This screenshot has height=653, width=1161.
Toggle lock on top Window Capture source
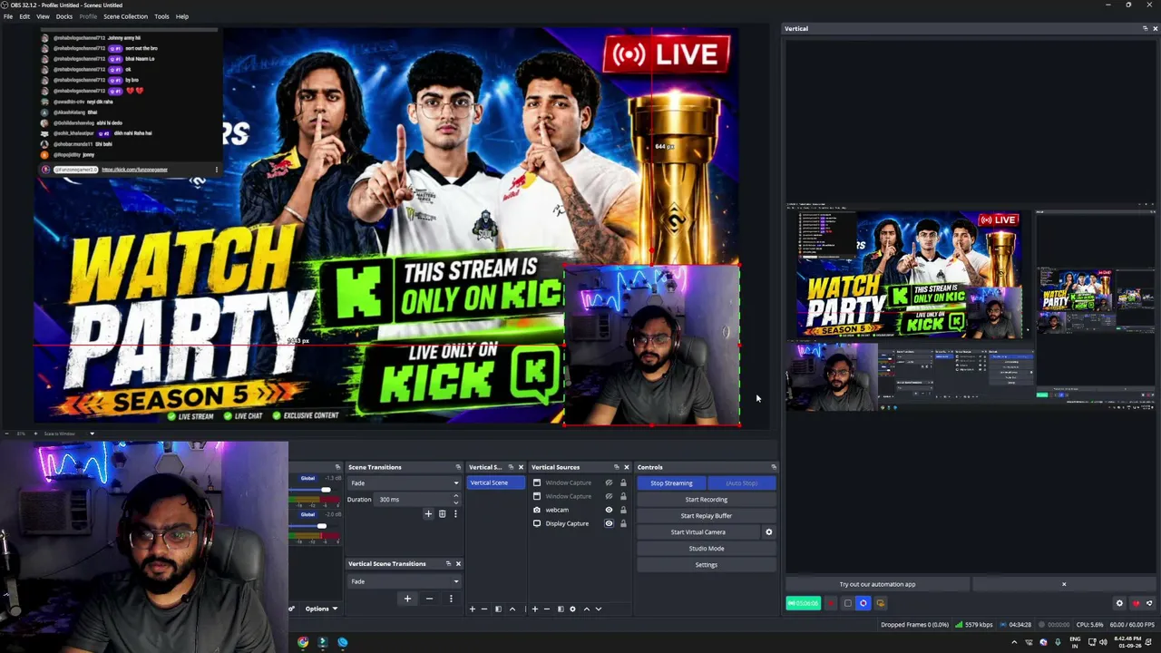623,482
